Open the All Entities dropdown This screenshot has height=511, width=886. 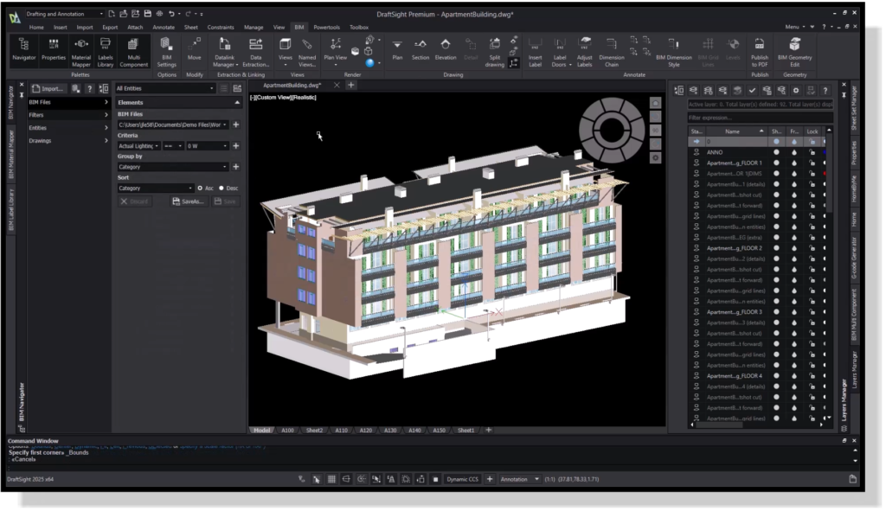[x=164, y=88]
